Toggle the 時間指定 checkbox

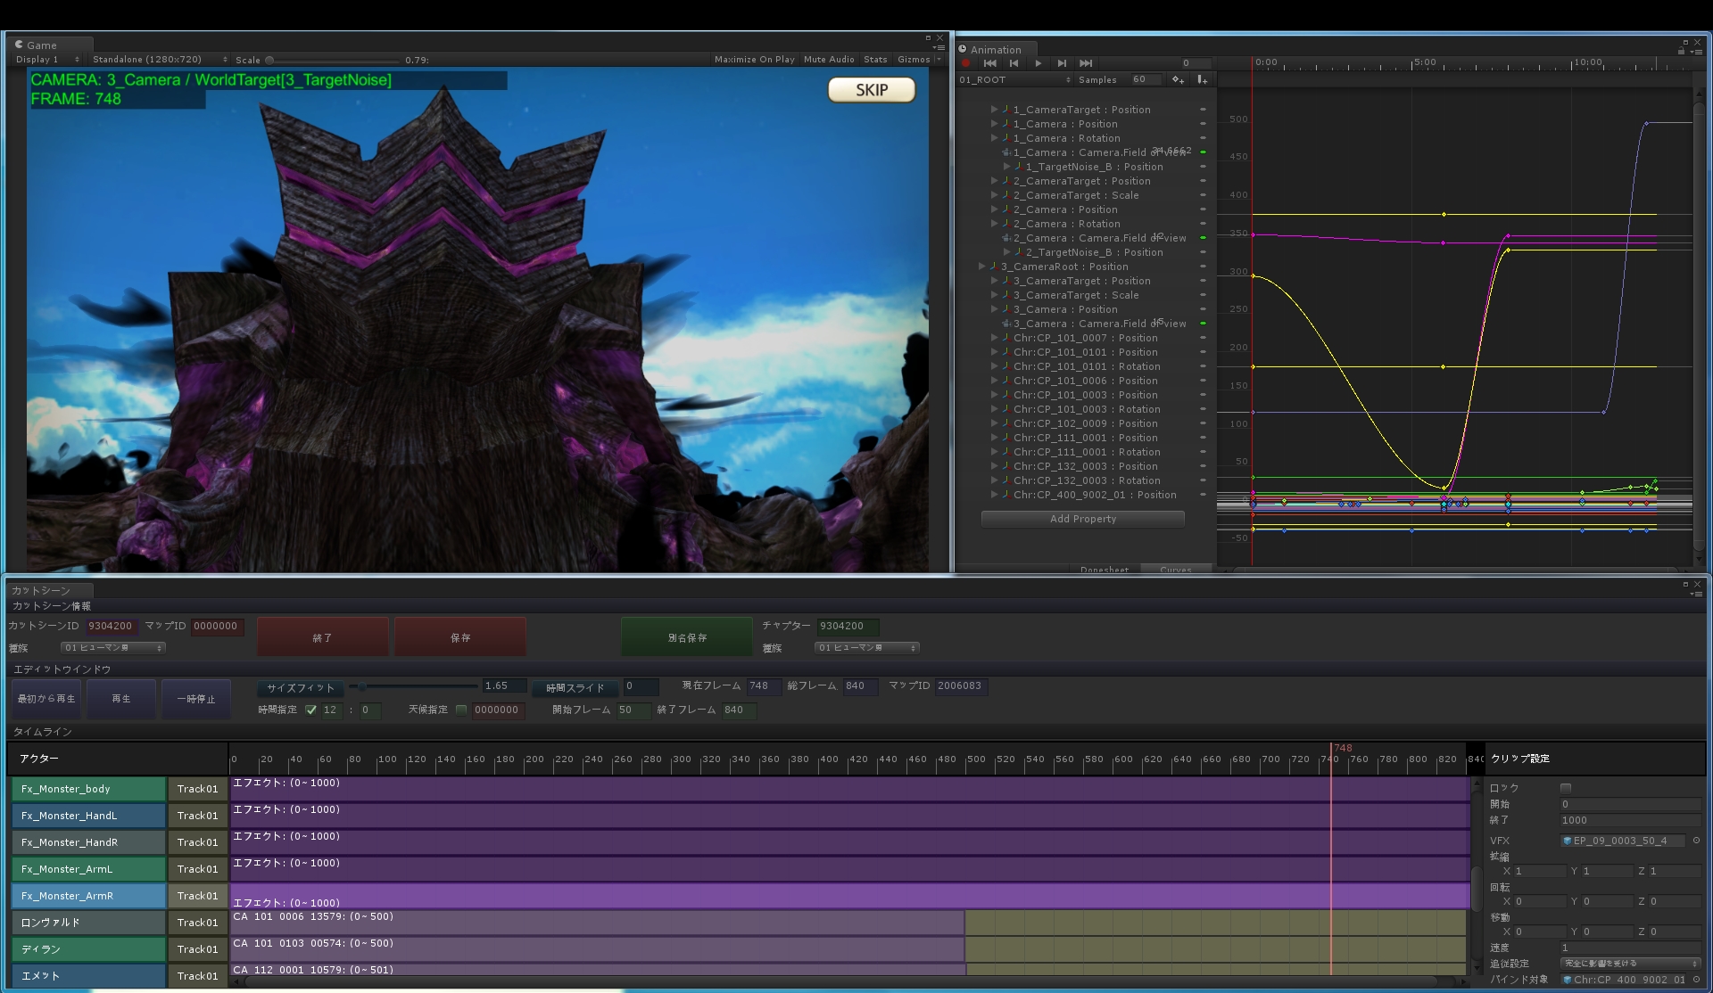pyautogui.click(x=310, y=710)
